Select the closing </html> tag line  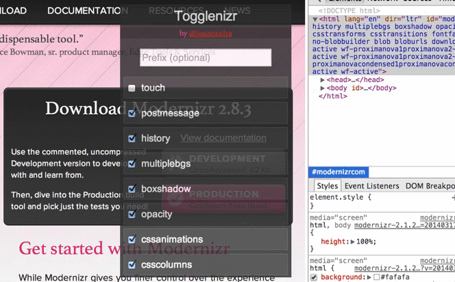pyautogui.click(x=333, y=96)
